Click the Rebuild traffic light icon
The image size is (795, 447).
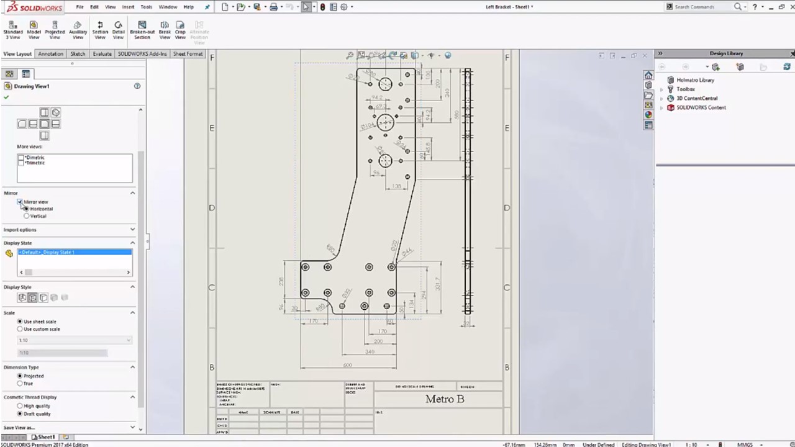[322, 7]
